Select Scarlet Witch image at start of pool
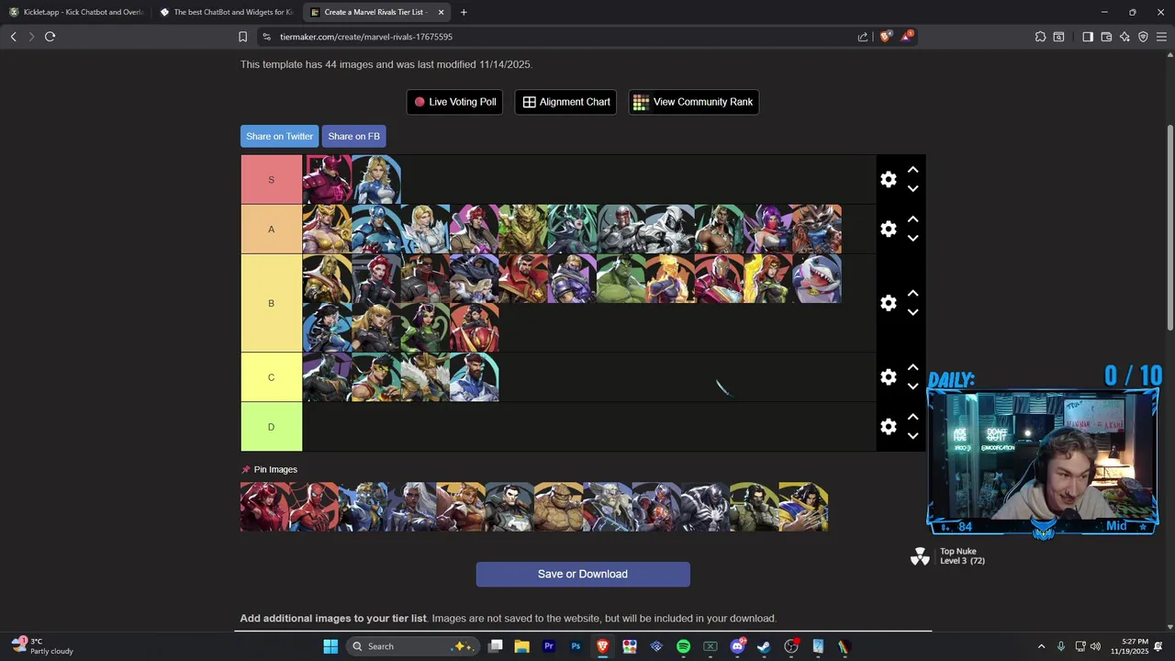 (x=264, y=507)
